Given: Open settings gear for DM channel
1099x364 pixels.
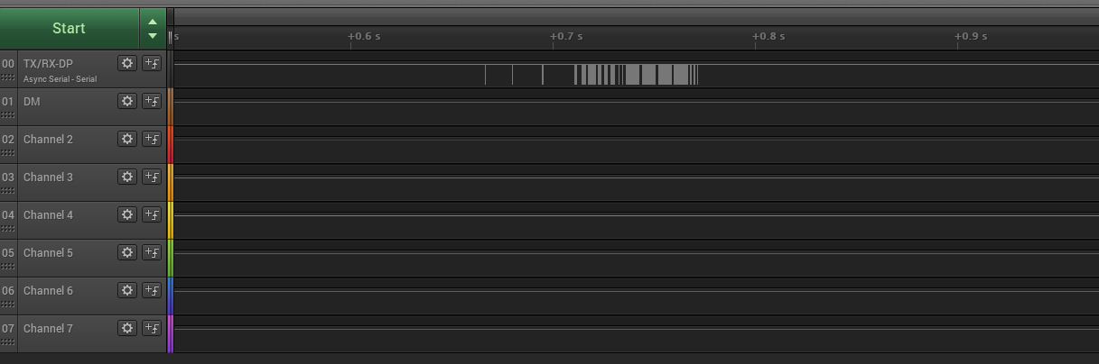Looking at the screenshot, I should point(127,101).
